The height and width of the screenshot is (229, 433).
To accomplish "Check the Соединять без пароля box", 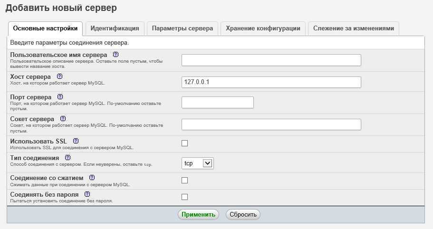I will coord(185,197).
